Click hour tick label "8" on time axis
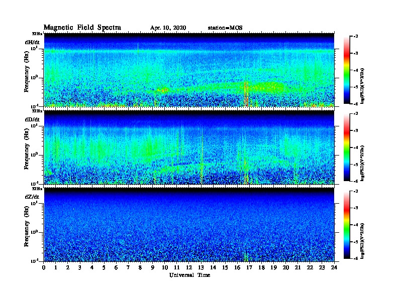Screen dimensions: 398x307 (140, 268)
